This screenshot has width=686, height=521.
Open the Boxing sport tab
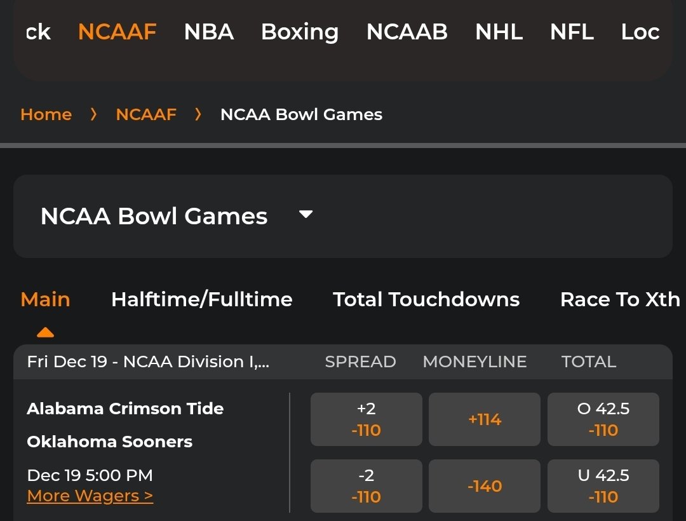(x=300, y=32)
